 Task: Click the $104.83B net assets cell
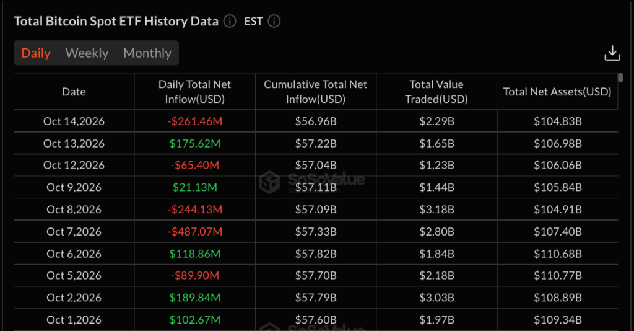(x=558, y=121)
